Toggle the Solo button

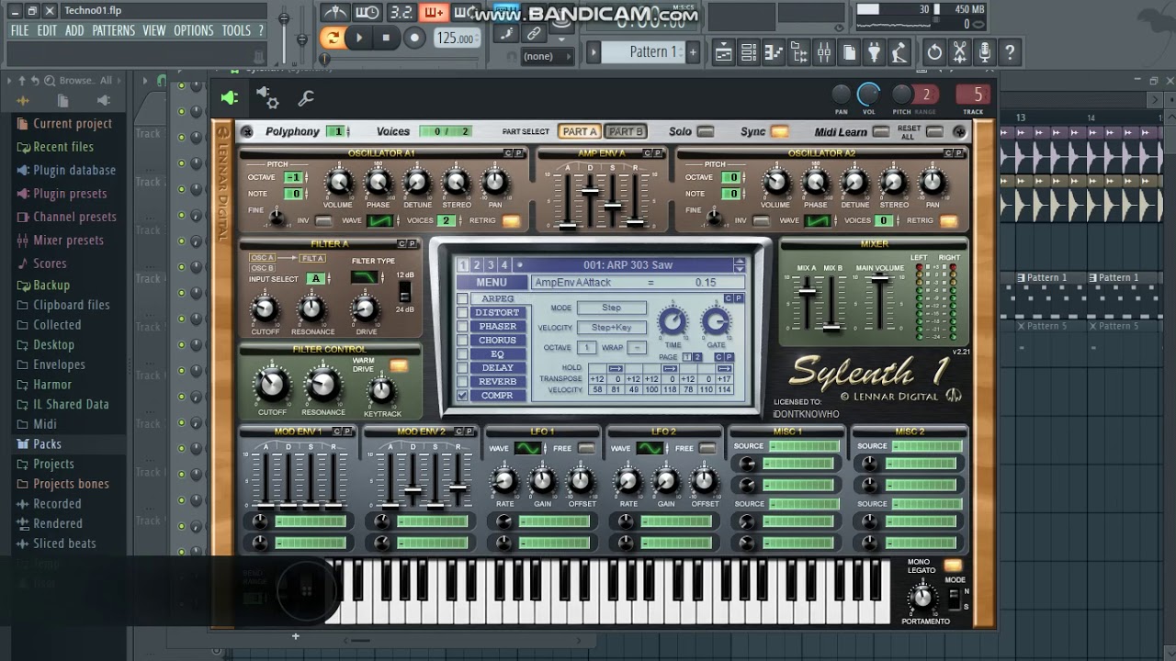pos(706,131)
